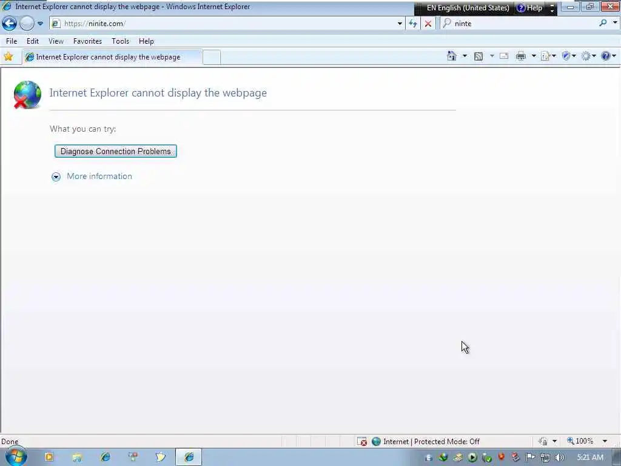This screenshot has width=621, height=466.
Task: Click the Favorites star icon
Action: [x=8, y=56]
